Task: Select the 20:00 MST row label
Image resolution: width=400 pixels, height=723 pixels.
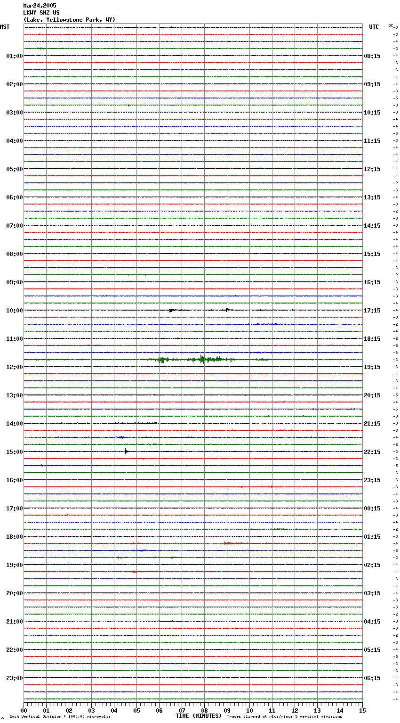Action: pyautogui.click(x=15, y=593)
